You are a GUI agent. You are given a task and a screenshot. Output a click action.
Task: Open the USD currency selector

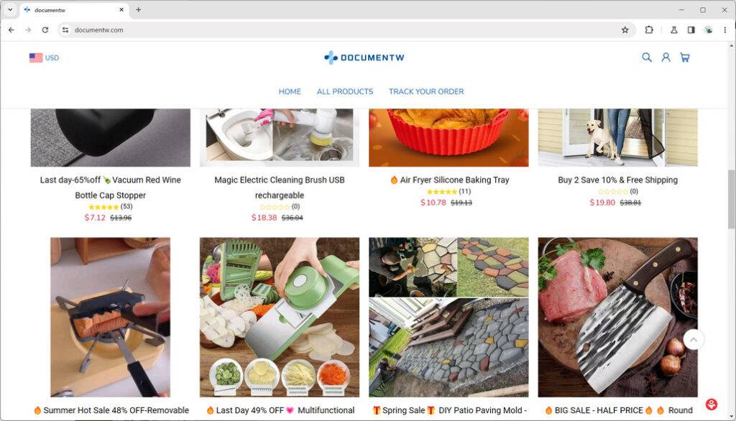pos(44,57)
